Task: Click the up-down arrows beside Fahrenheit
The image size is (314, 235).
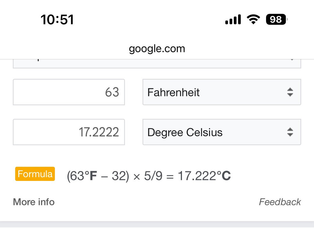Action: (290, 92)
